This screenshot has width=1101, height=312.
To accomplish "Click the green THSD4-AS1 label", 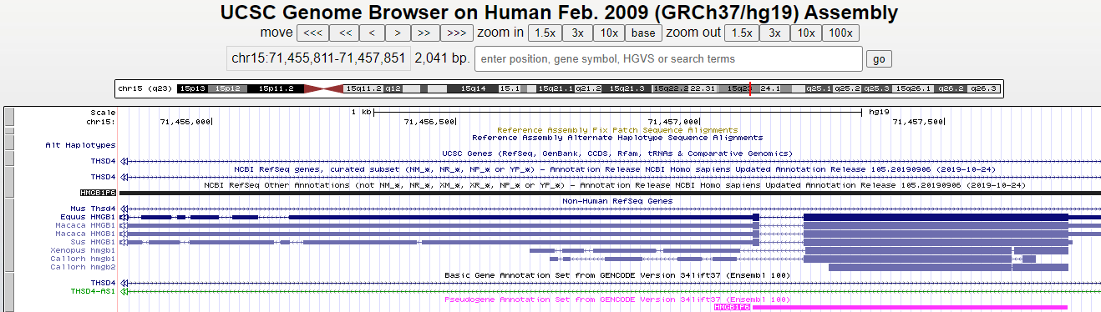I will [93, 291].
